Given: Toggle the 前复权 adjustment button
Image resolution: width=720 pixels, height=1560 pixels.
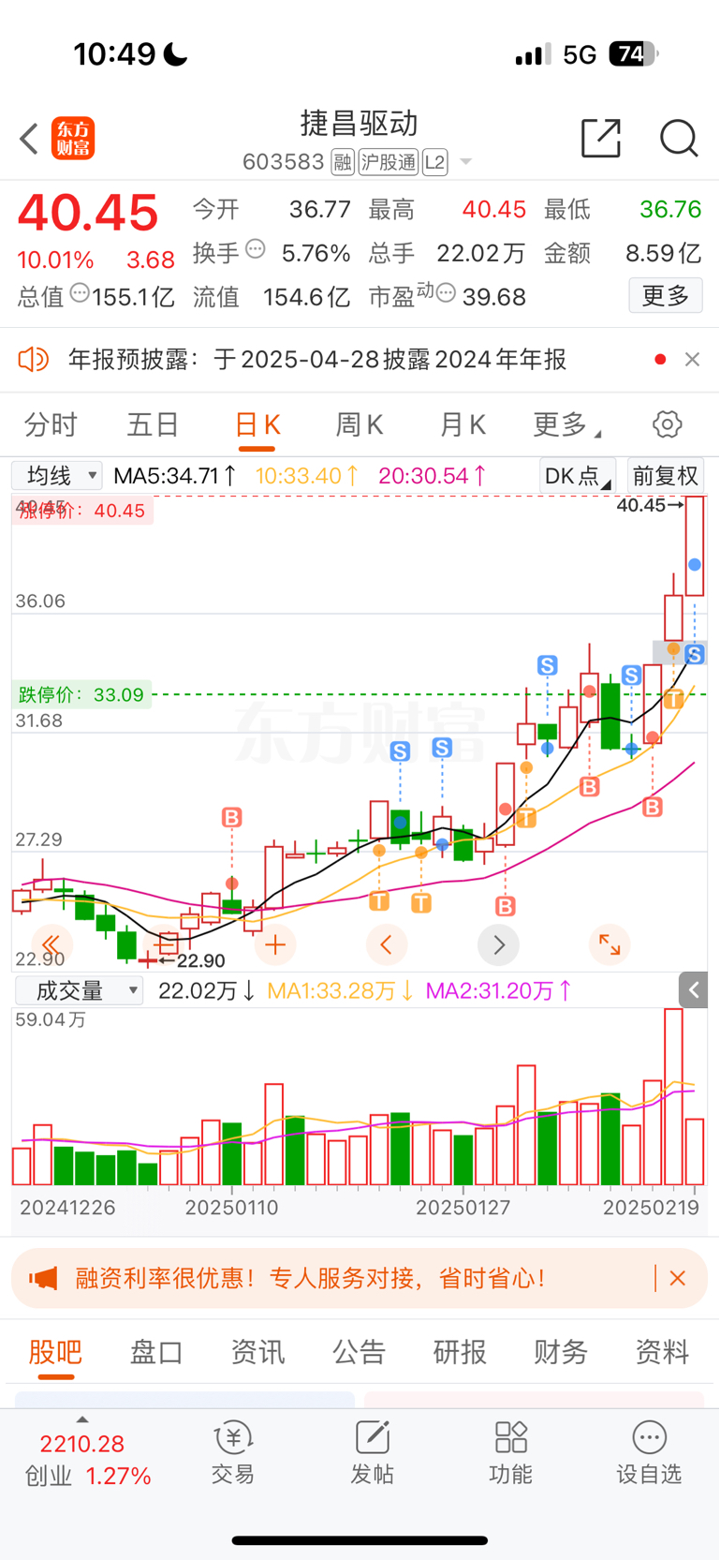Looking at the screenshot, I should (x=666, y=476).
